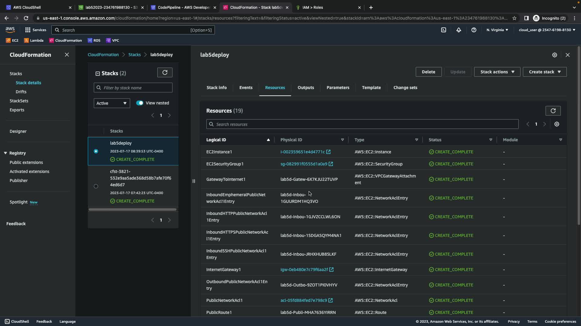Image resolution: width=581 pixels, height=326 pixels.
Task: Select the cfst-3821 stack radio button
Action: click(96, 186)
